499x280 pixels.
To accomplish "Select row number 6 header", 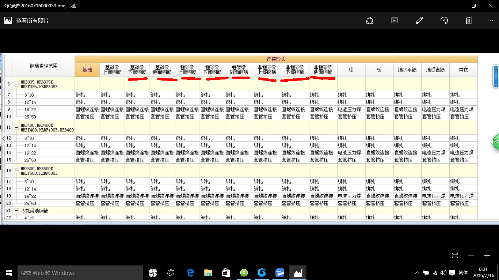I will click(8, 84).
